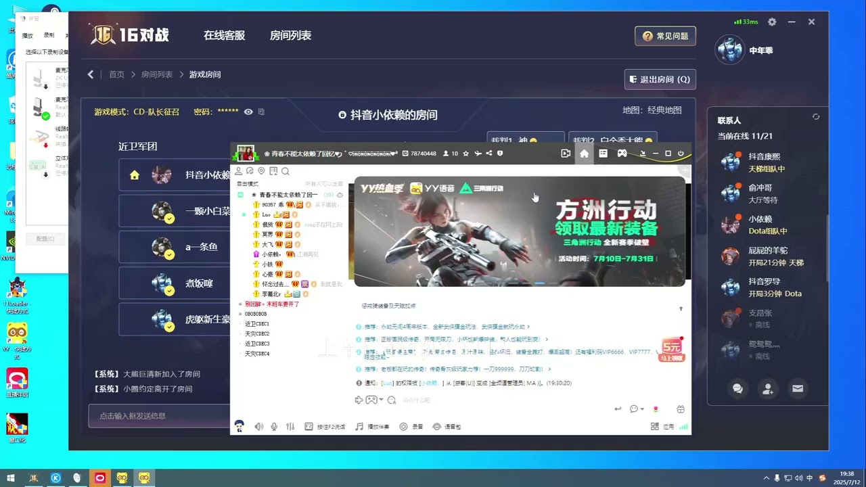Screen dimensions: 866x487
Task: Click the YY video camera icon
Action: [566, 154]
